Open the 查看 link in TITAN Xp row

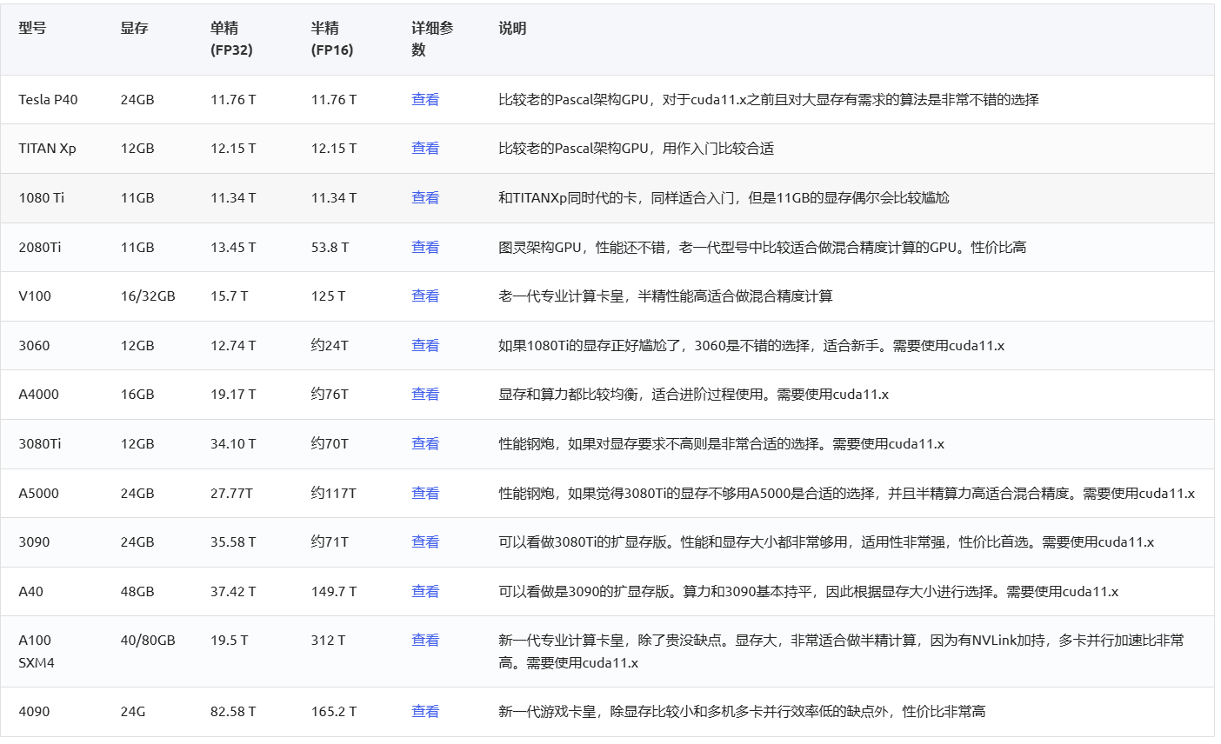point(425,149)
